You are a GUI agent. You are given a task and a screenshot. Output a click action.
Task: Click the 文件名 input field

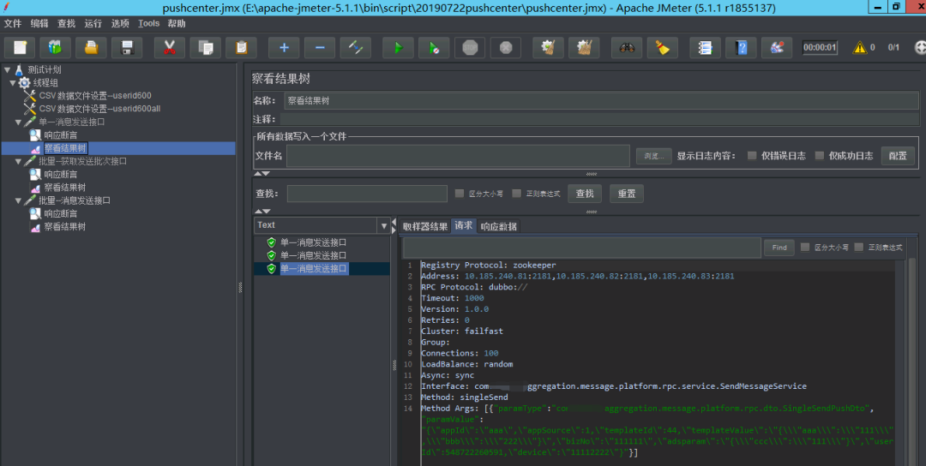pos(458,156)
